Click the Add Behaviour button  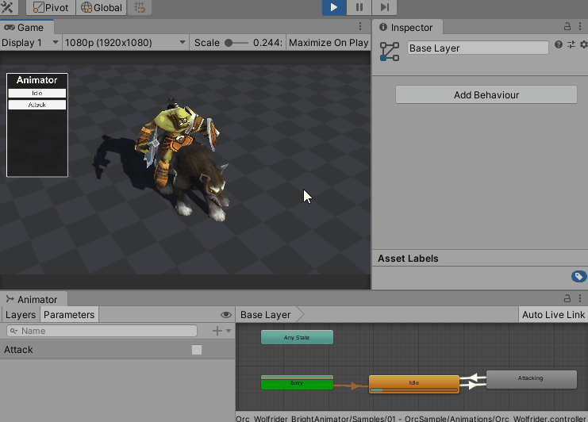click(x=486, y=95)
